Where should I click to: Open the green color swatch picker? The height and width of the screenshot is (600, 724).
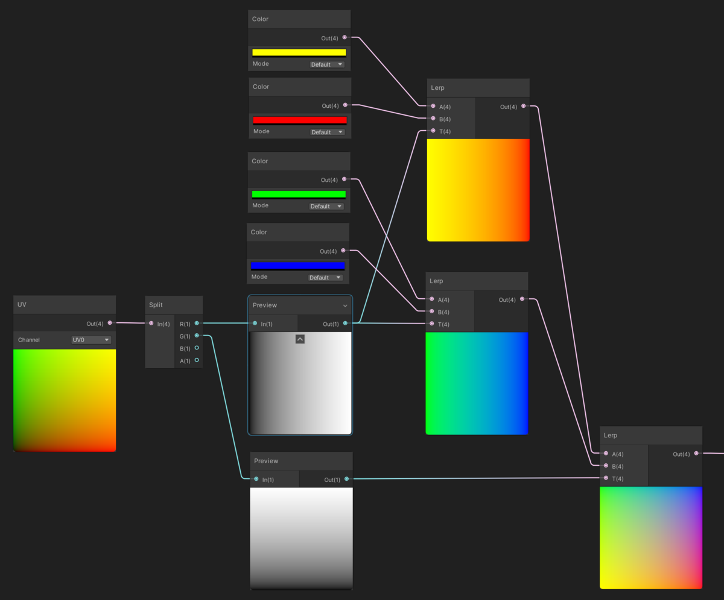299,195
